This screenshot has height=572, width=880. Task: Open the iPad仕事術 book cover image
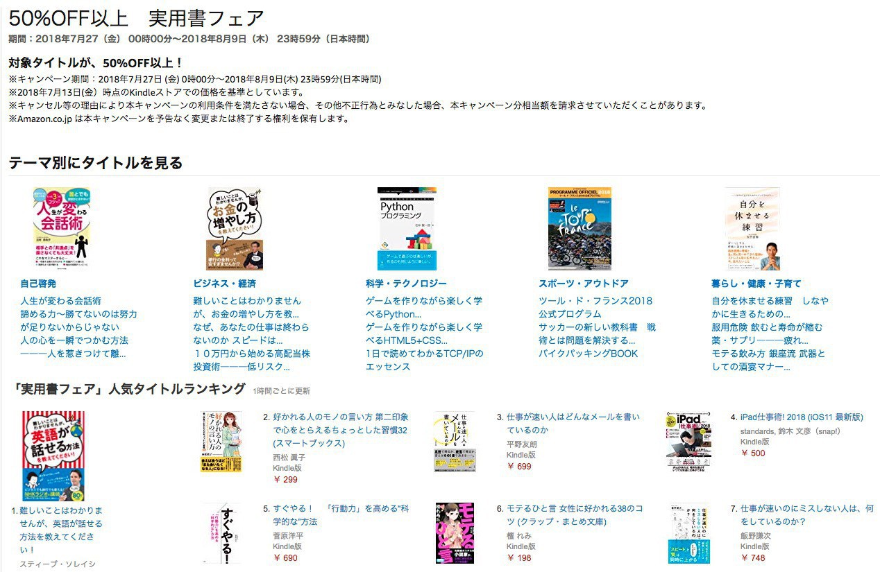[688, 441]
